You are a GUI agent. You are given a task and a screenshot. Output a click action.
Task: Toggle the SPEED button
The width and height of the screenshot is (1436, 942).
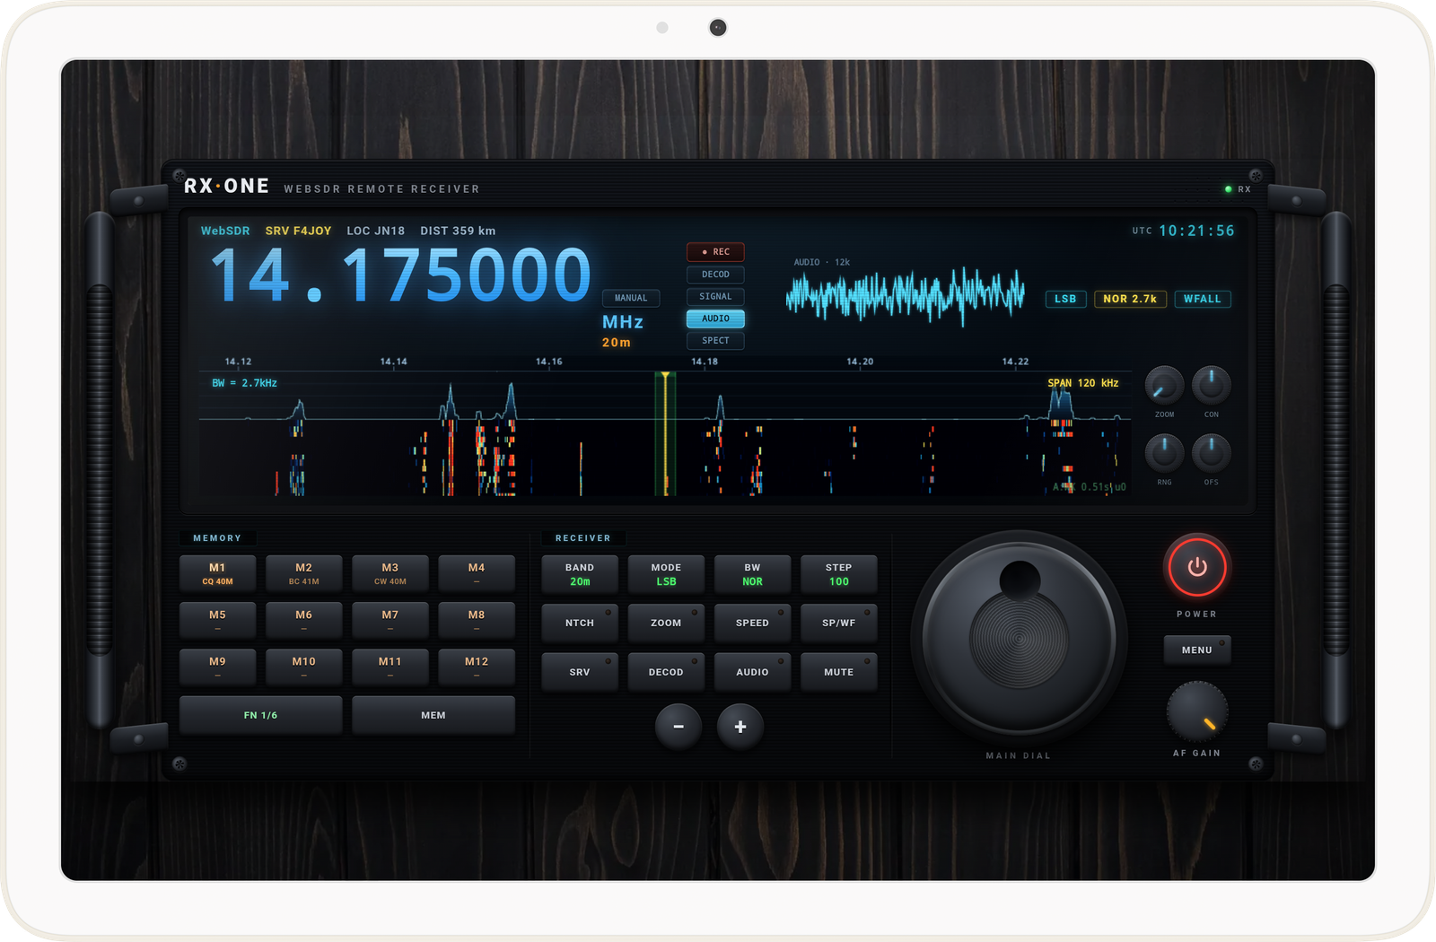click(752, 623)
